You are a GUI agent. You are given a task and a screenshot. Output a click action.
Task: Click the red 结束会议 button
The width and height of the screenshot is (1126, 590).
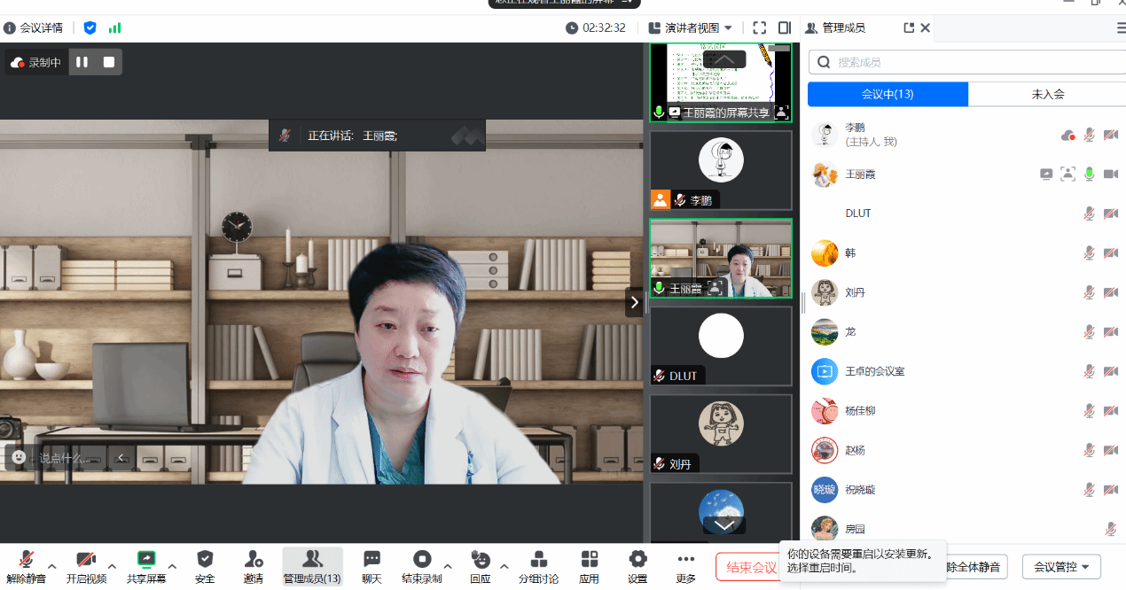point(749,567)
